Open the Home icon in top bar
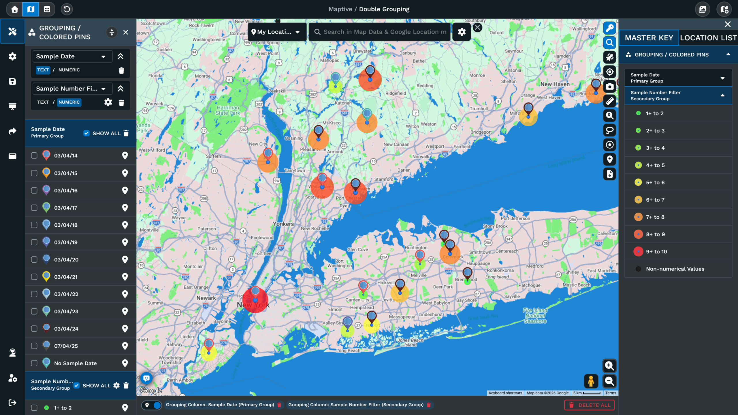Screen dimensions: 738x415 [x=14, y=9]
